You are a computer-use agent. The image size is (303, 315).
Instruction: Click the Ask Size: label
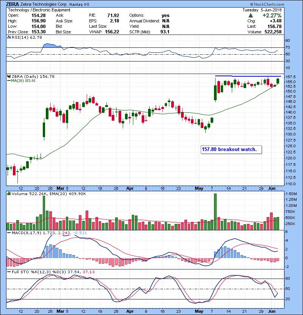tap(64, 21)
